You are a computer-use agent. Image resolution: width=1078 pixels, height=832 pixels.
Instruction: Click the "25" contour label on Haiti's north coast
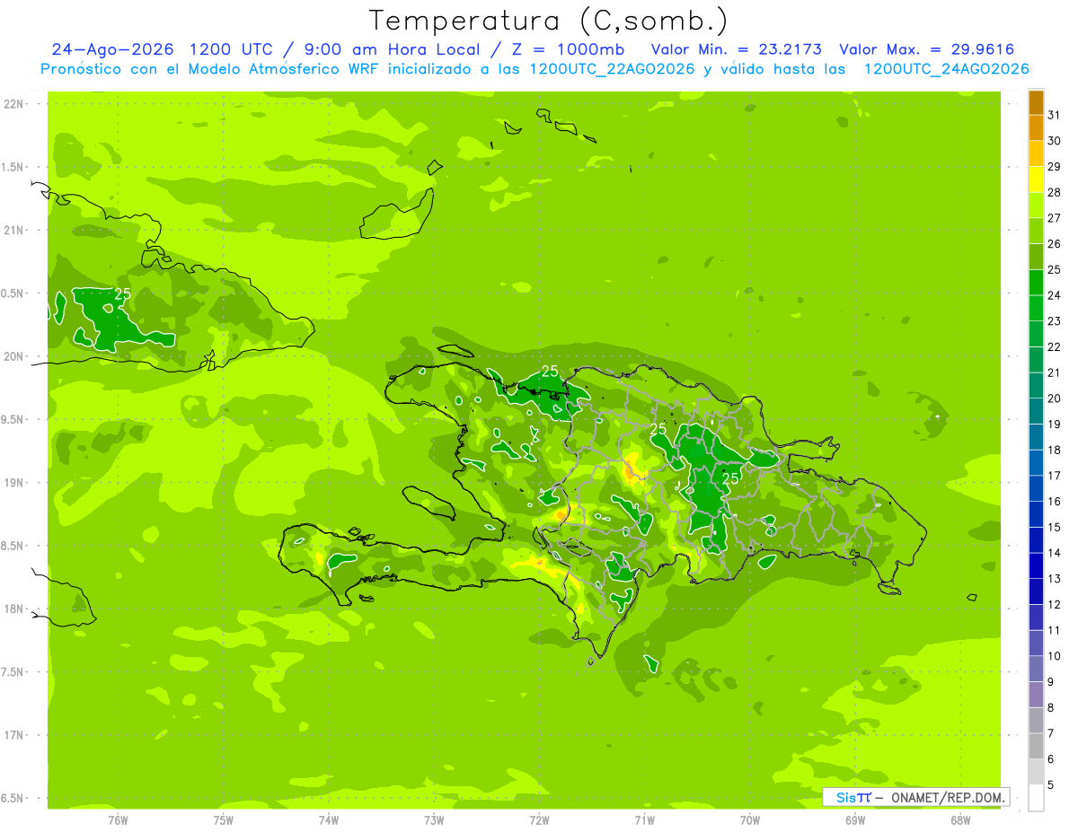[x=550, y=372]
